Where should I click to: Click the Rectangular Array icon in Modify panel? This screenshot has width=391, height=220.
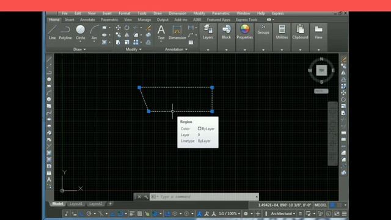click(x=136, y=42)
